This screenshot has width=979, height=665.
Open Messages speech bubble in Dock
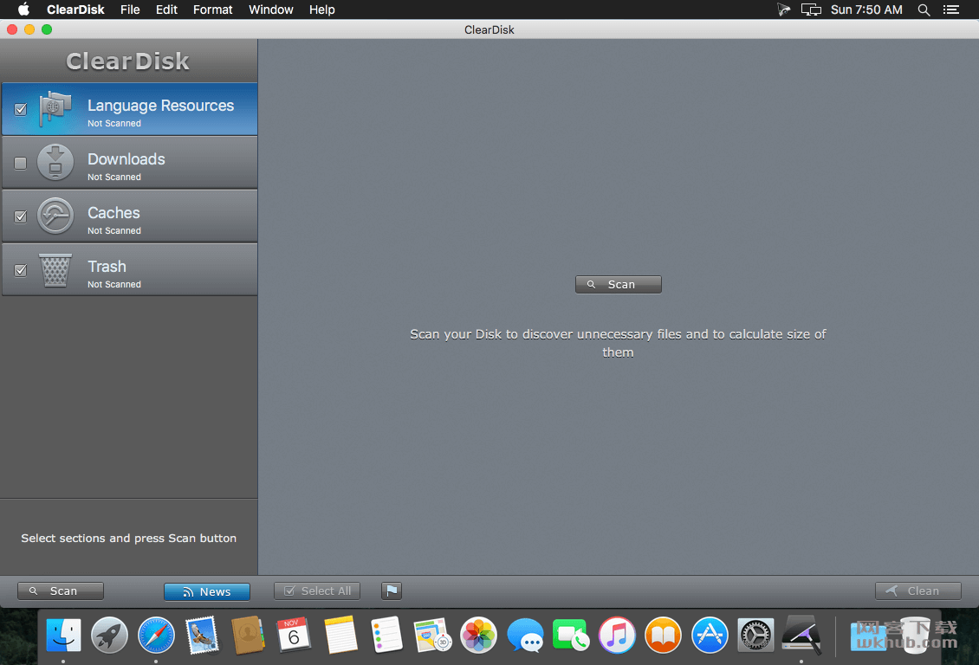click(x=524, y=635)
